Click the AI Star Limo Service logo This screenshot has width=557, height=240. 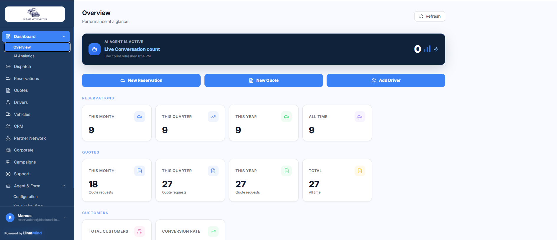pos(35,14)
